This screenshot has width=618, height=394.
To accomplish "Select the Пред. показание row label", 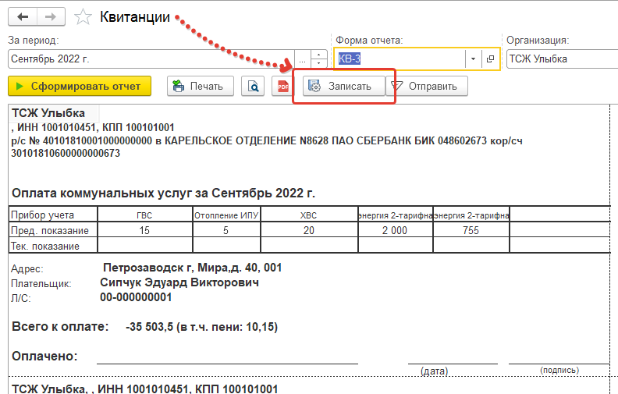I will click(x=50, y=230).
